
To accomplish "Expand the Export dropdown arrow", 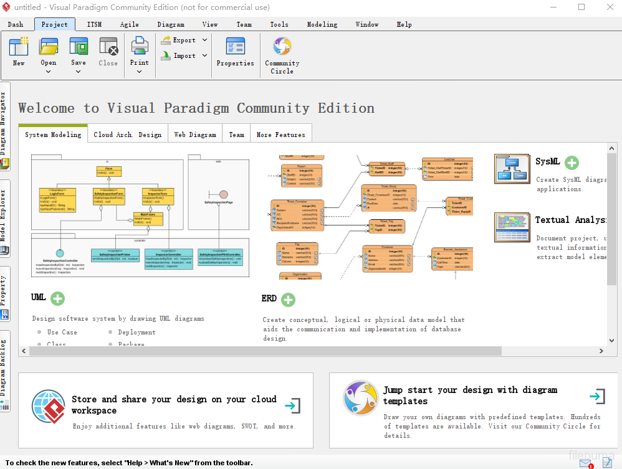I will click(x=204, y=40).
